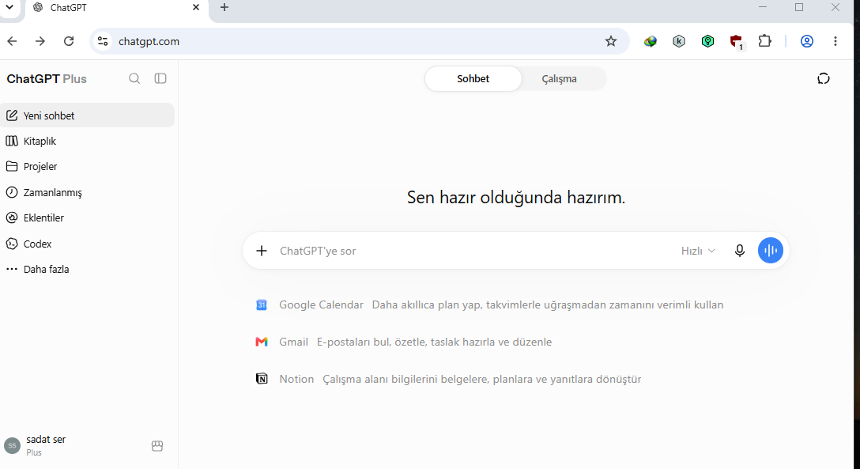
Task: Open the Chrome profile avatar icon
Action: pyautogui.click(x=807, y=41)
